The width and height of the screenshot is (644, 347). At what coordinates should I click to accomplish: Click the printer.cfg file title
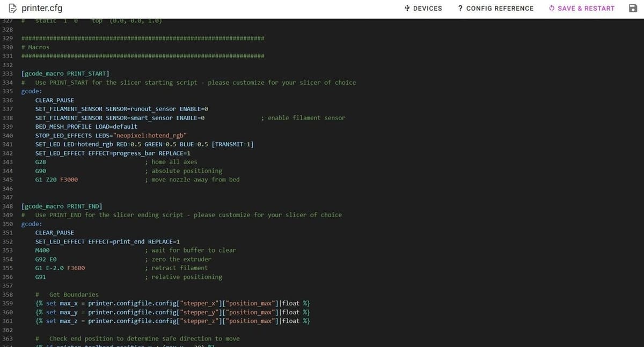[42, 8]
